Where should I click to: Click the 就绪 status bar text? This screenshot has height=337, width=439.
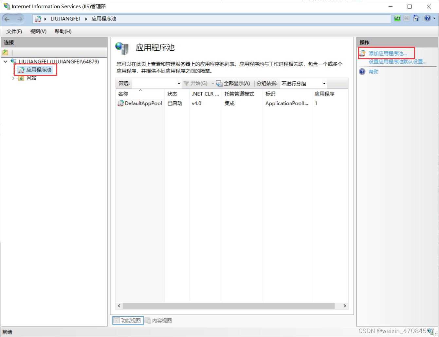(7, 332)
